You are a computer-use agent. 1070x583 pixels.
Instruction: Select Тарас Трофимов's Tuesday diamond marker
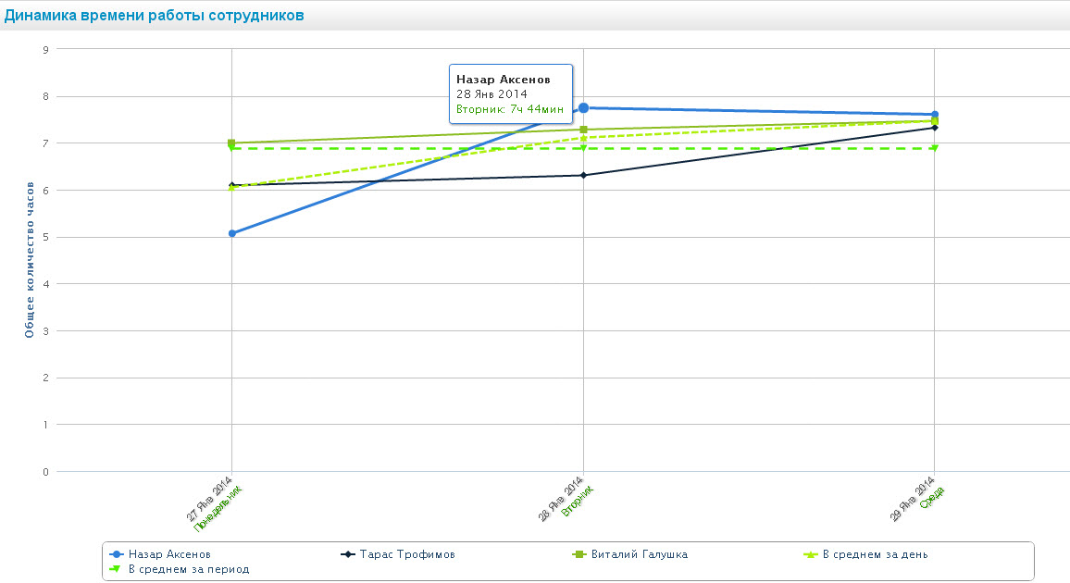[x=583, y=175]
